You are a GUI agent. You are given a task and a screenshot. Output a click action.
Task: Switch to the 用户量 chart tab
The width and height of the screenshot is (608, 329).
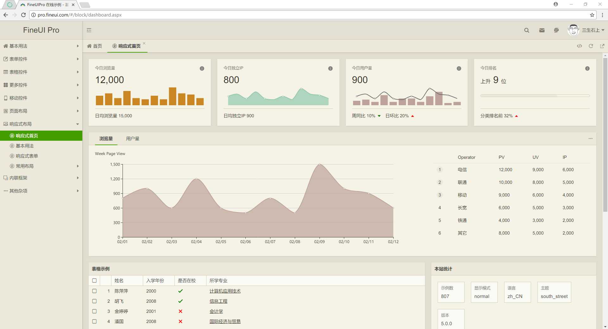(133, 139)
